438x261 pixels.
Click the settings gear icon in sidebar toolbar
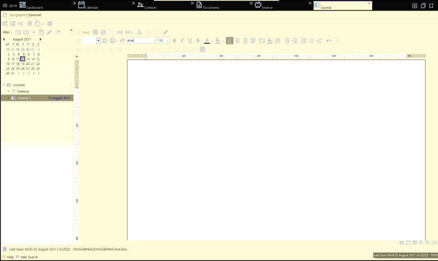[x=50, y=24]
